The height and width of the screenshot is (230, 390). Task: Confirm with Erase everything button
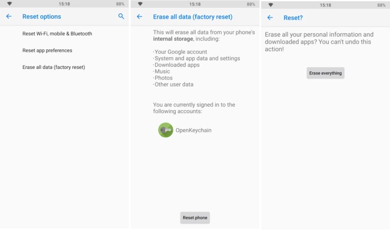coord(325,73)
